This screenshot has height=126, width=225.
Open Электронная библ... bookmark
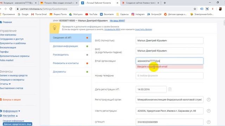(x=202, y=14)
